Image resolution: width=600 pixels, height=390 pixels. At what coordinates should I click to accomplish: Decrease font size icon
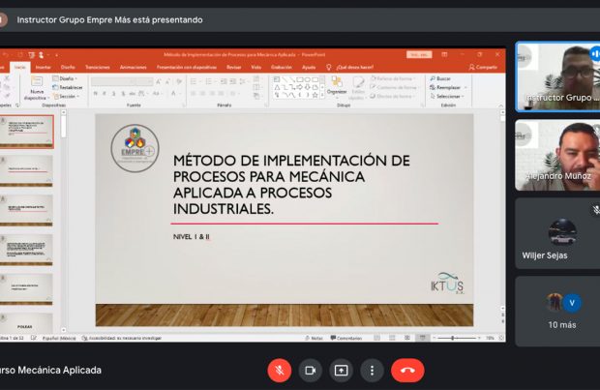pyautogui.click(x=168, y=81)
